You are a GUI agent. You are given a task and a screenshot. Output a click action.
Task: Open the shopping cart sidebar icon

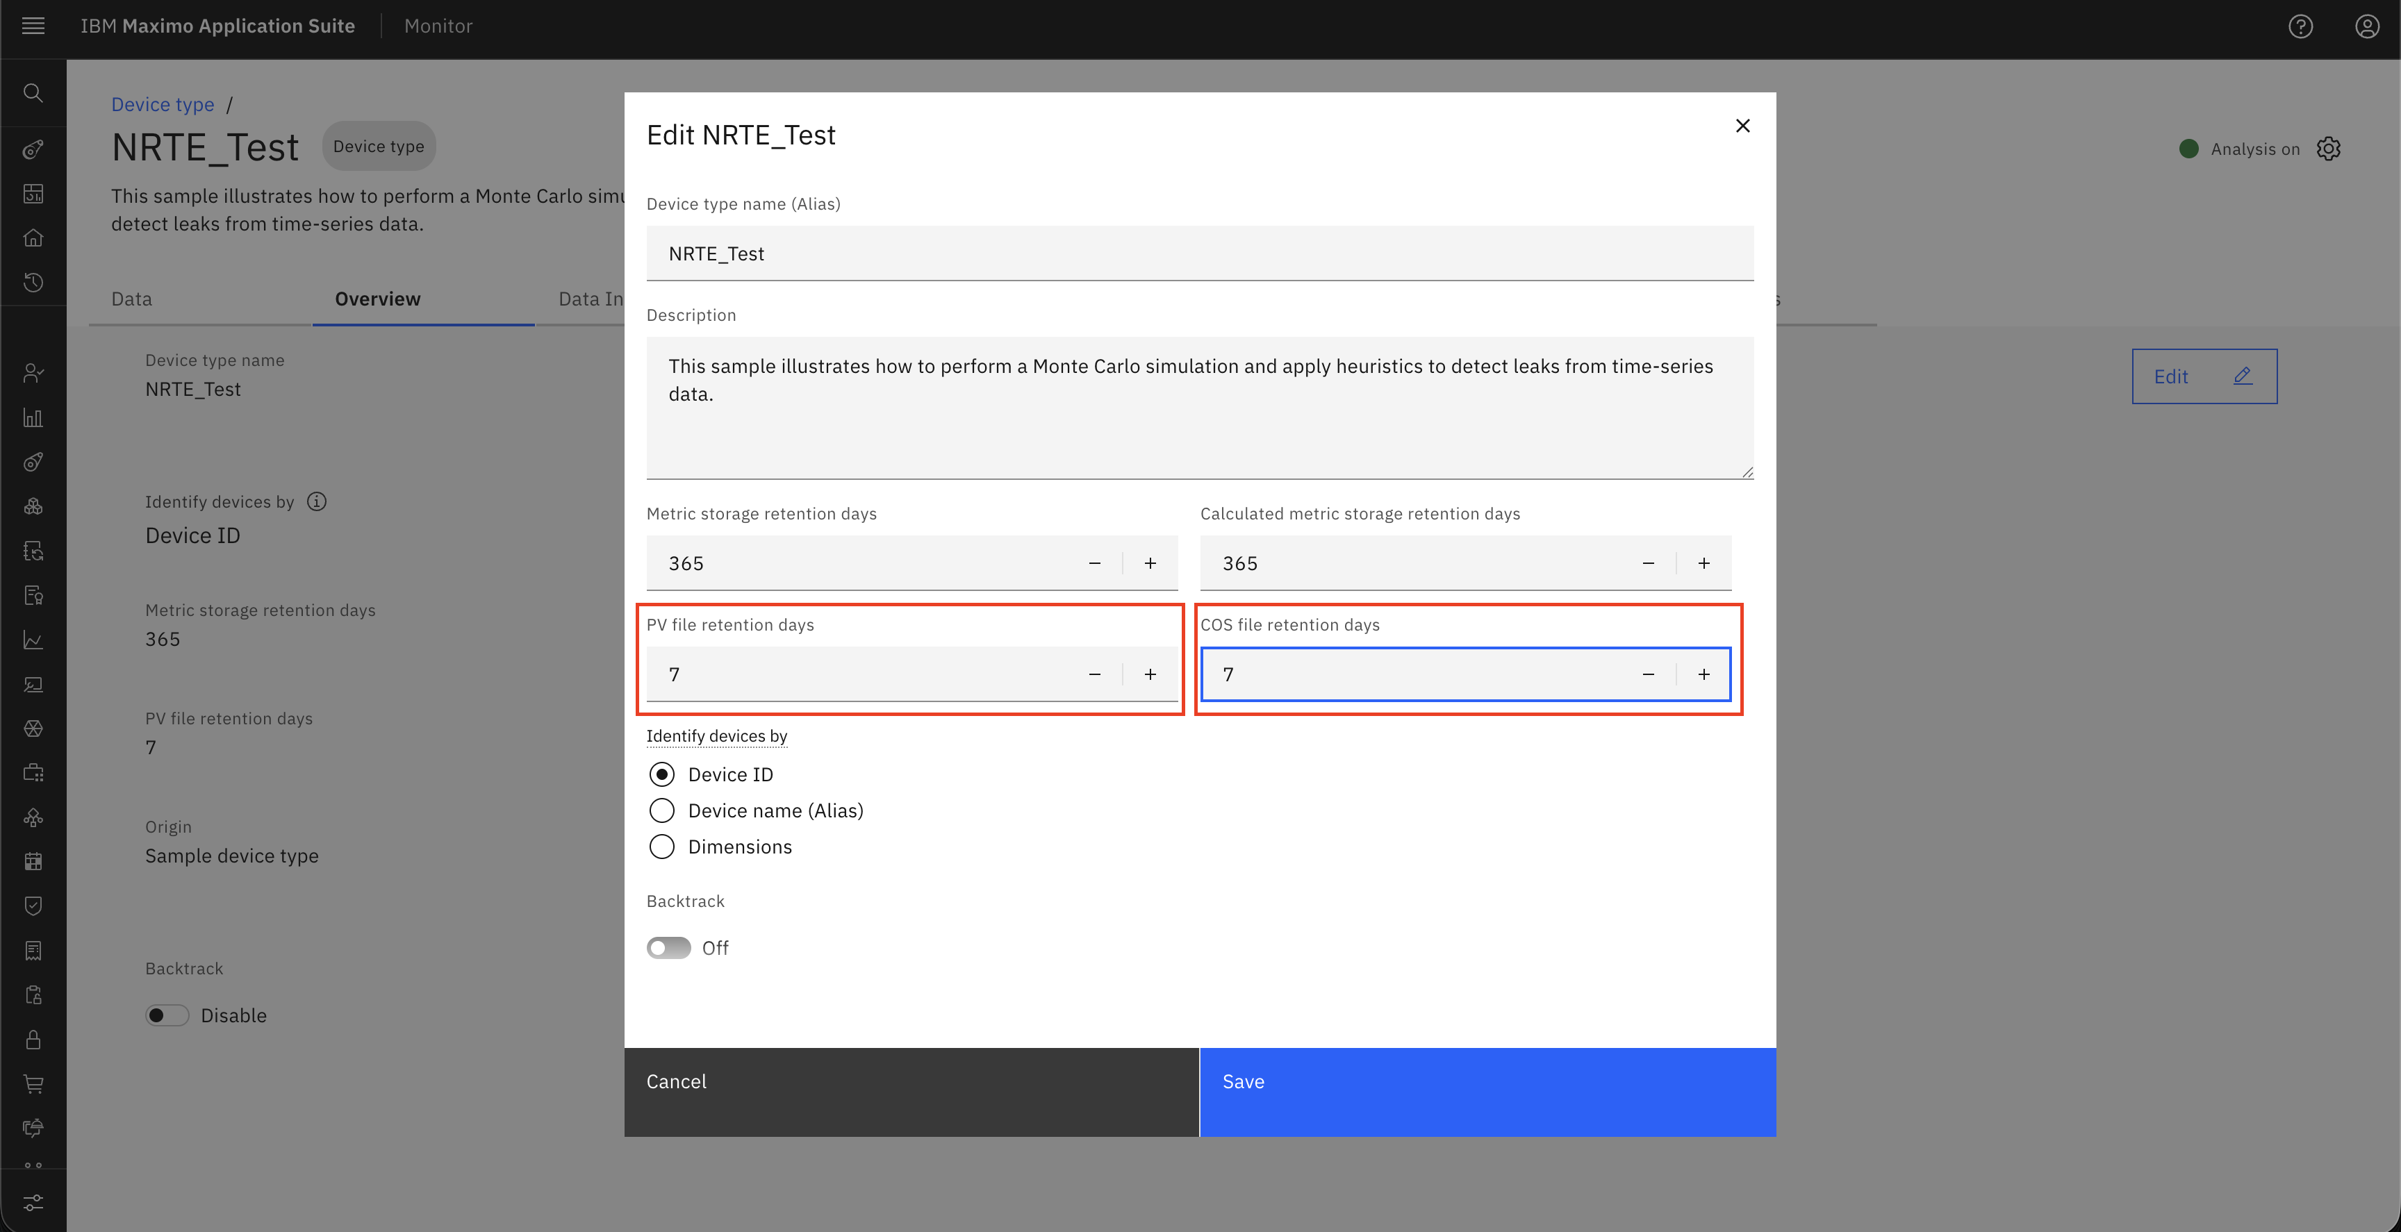tap(33, 1084)
